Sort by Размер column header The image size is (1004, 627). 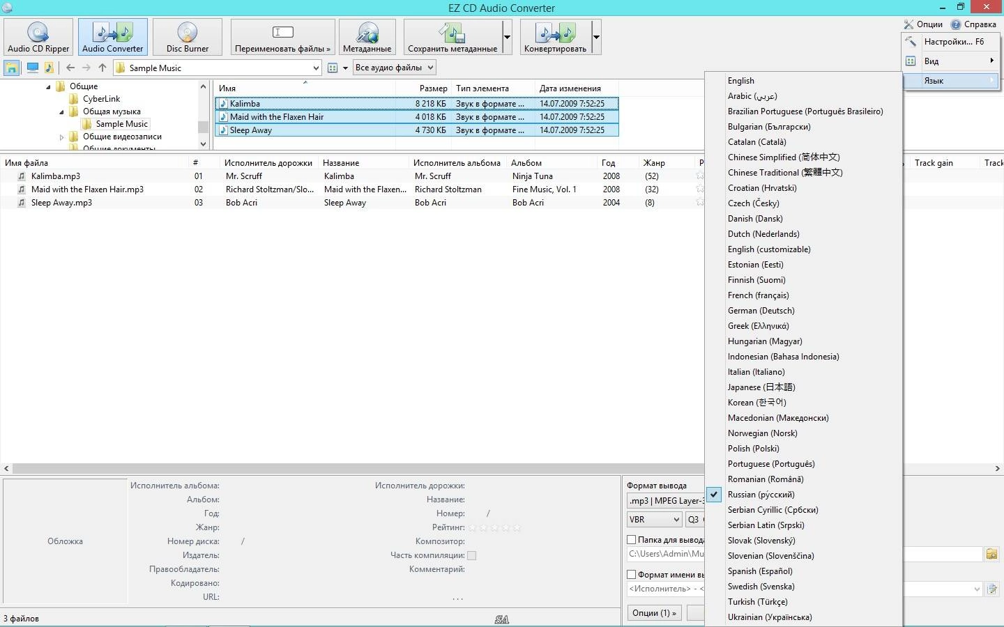(423, 88)
